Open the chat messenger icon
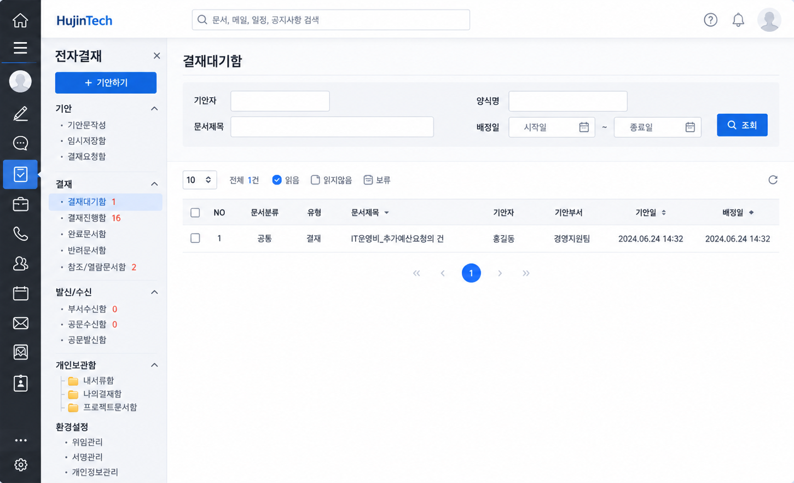 tap(20, 143)
